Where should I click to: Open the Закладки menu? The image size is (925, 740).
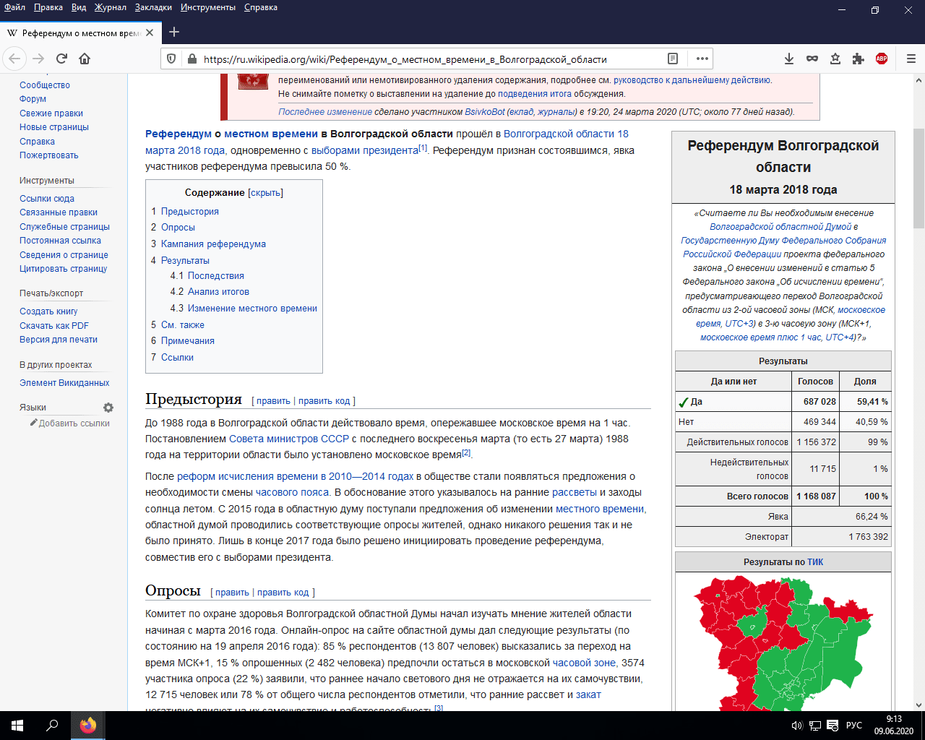[x=153, y=7]
